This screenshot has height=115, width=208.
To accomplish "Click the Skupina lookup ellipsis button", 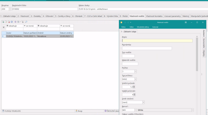I will (x=10, y=9).
